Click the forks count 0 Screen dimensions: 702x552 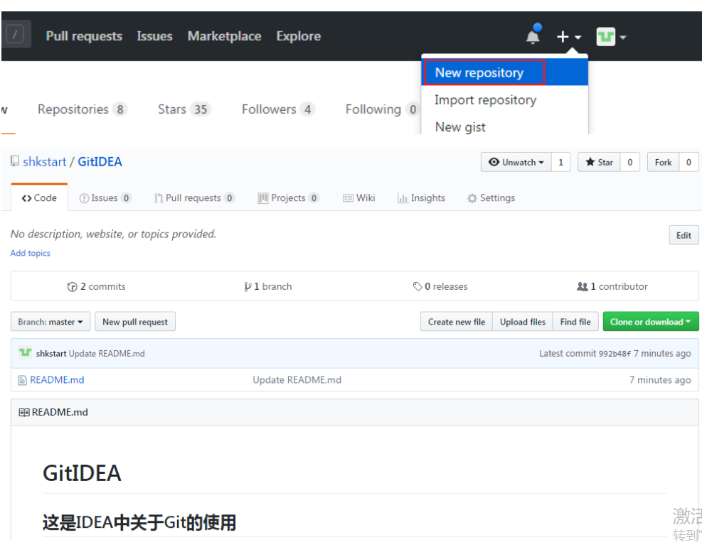click(x=688, y=162)
